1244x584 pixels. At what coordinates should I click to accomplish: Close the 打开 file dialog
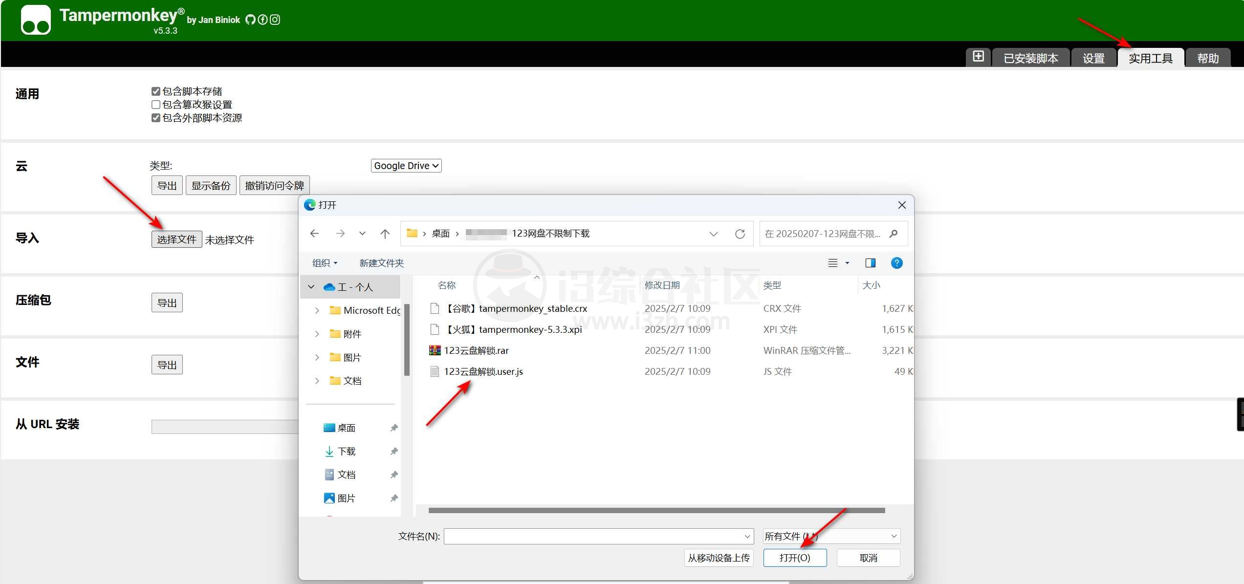tap(902, 205)
